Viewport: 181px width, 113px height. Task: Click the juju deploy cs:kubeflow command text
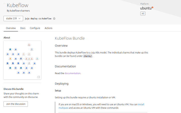[x=38, y=19]
